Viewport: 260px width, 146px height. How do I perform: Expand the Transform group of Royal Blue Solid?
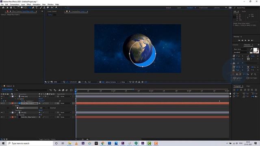(x=13, y=110)
